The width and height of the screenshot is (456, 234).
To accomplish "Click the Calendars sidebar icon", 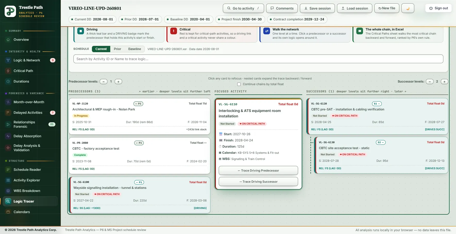I will click(8, 212).
